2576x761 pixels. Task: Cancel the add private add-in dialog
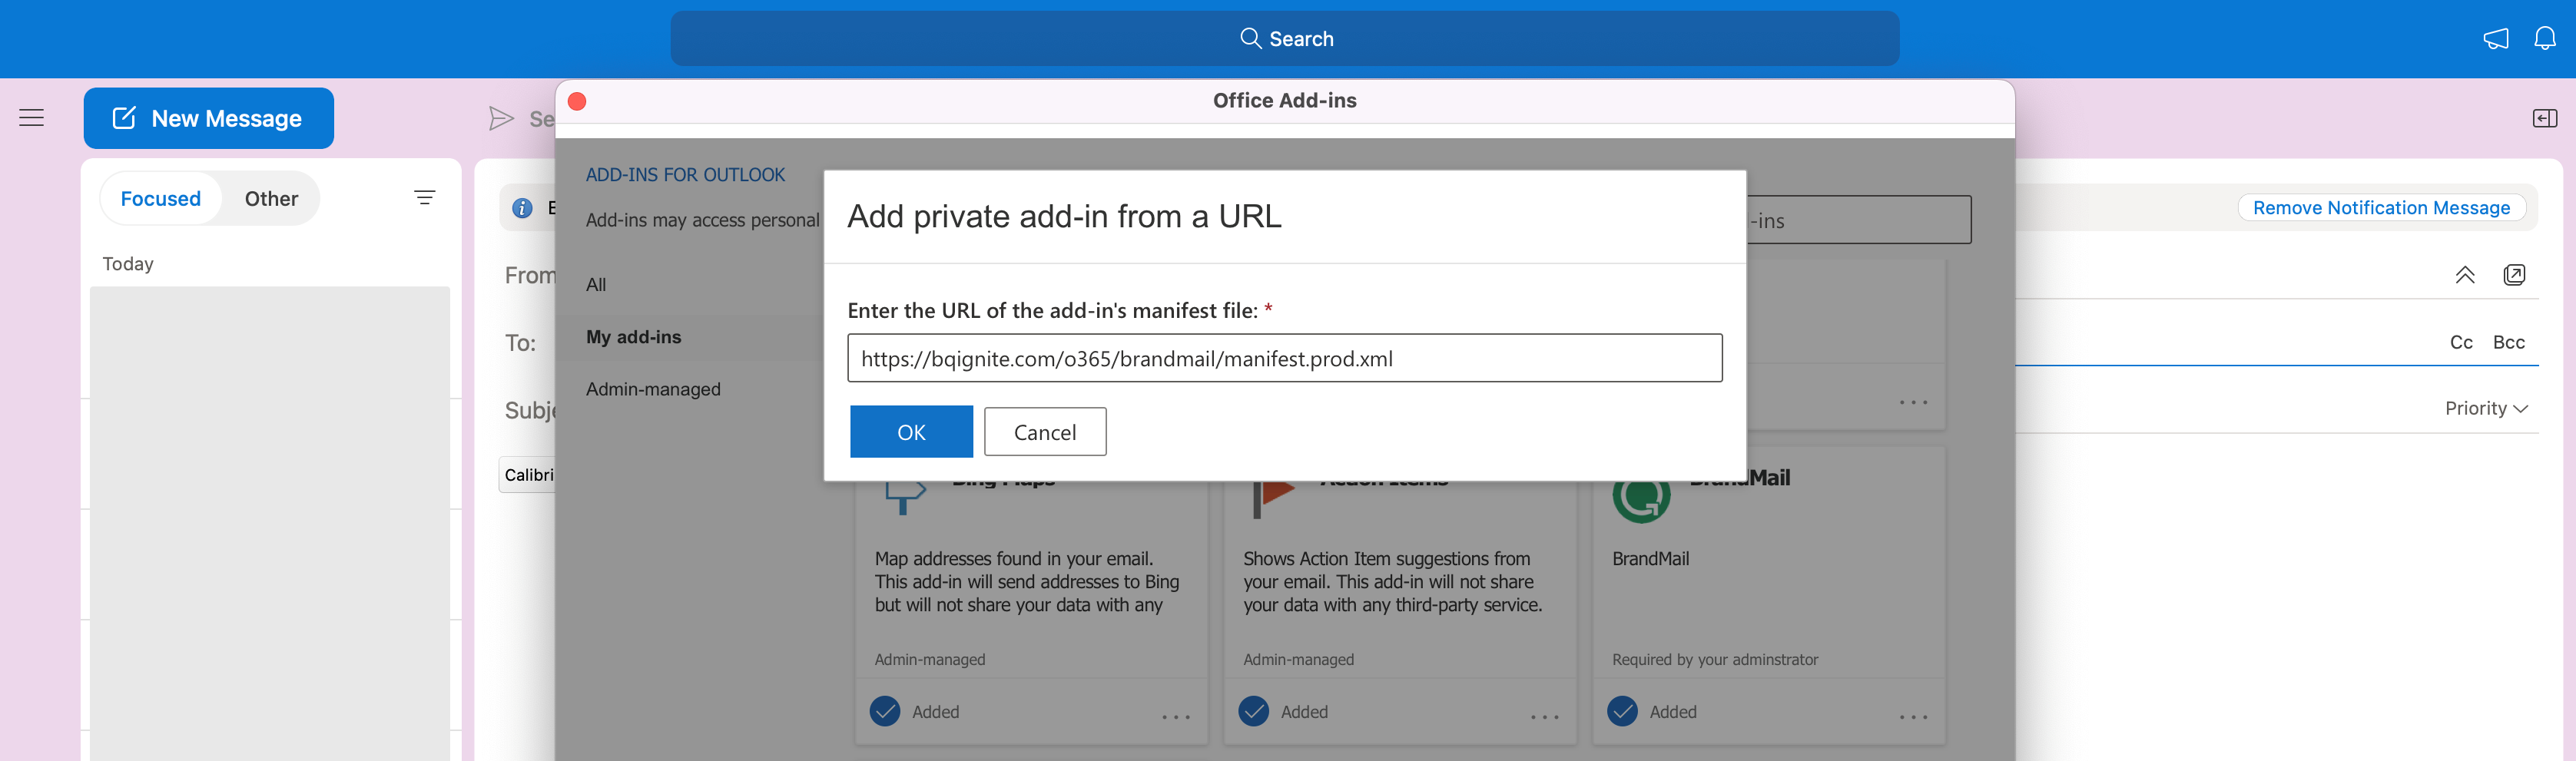[x=1045, y=432]
